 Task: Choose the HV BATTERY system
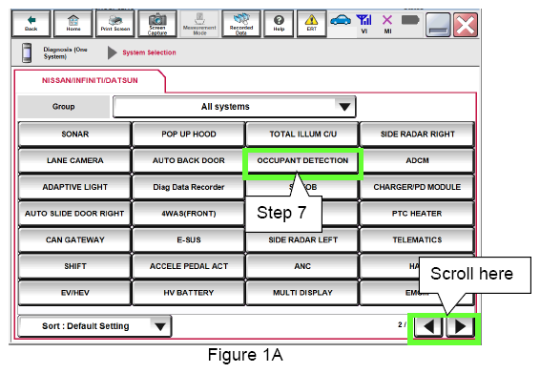click(x=188, y=293)
